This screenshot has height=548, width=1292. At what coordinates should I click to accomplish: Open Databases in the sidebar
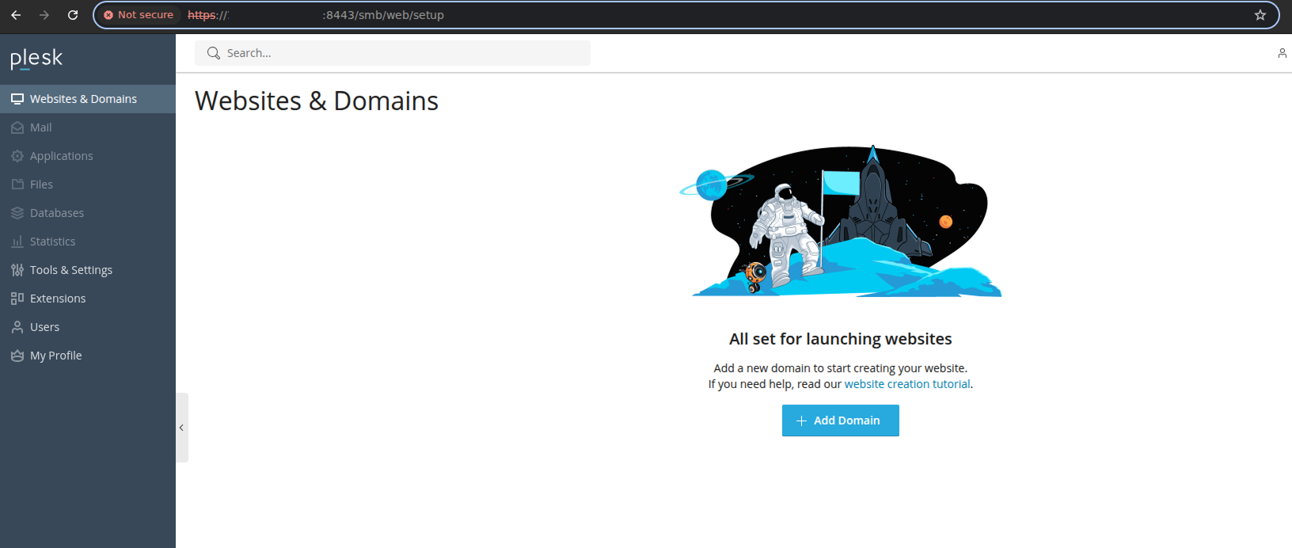56,213
